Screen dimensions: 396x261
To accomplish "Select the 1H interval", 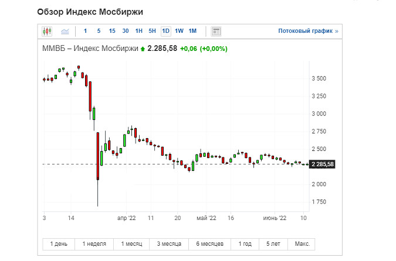I will point(139,31).
